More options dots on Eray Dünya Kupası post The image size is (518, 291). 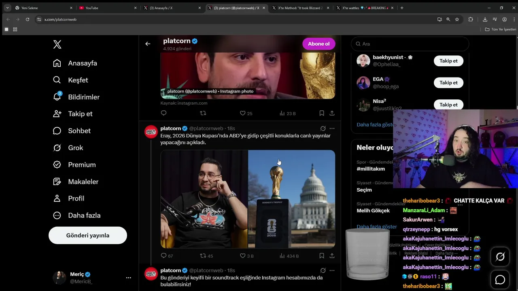click(x=332, y=129)
